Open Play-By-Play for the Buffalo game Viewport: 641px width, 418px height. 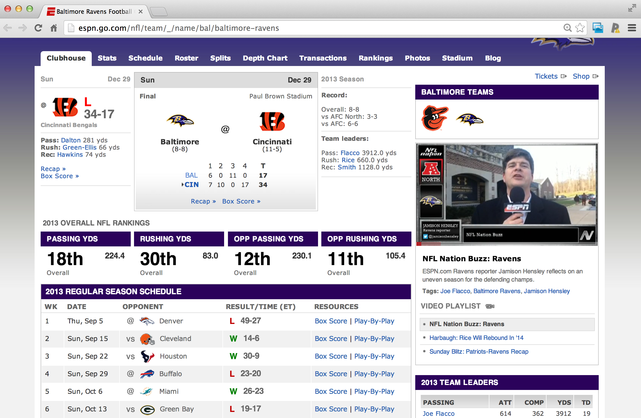point(374,374)
